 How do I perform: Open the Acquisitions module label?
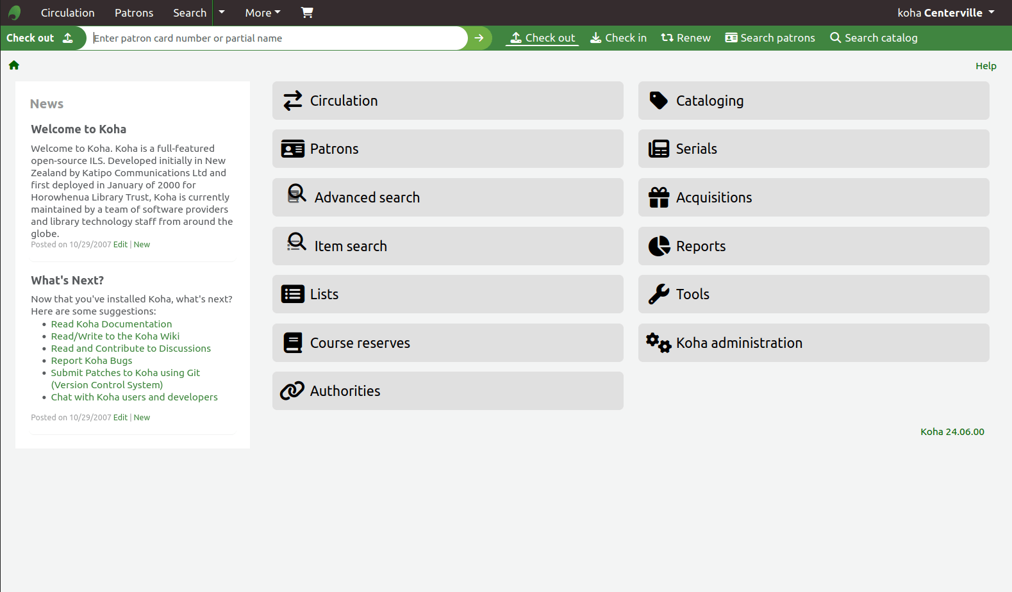(714, 197)
